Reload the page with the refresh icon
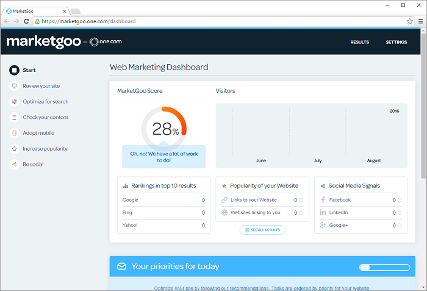The height and width of the screenshot is (291, 427). click(x=26, y=21)
